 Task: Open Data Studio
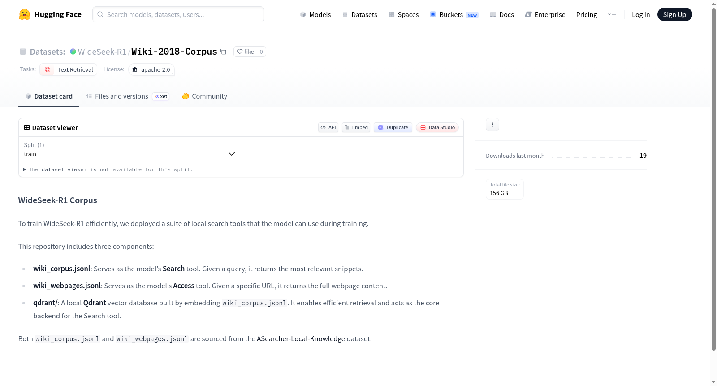437,127
